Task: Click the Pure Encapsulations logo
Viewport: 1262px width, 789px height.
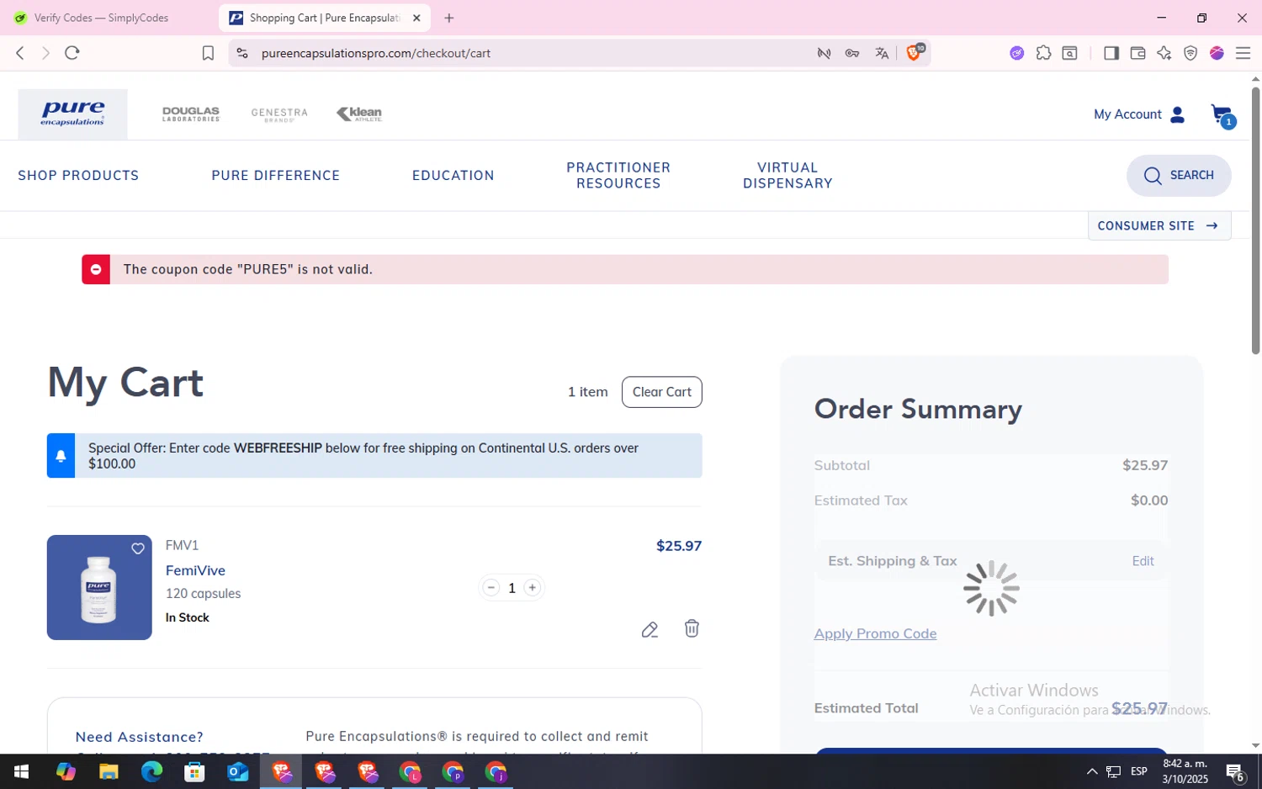Action: point(72,114)
